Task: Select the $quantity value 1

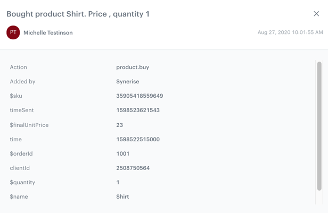Action: pyautogui.click(x=118, y=183)
